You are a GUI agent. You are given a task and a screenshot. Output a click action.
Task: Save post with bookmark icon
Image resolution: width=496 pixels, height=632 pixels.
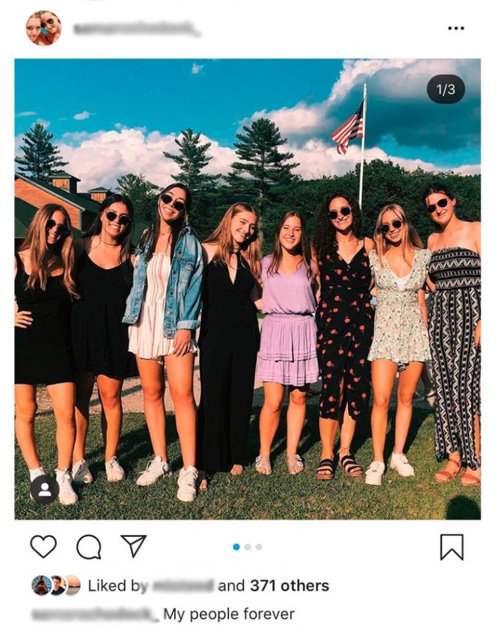point(451,547)
